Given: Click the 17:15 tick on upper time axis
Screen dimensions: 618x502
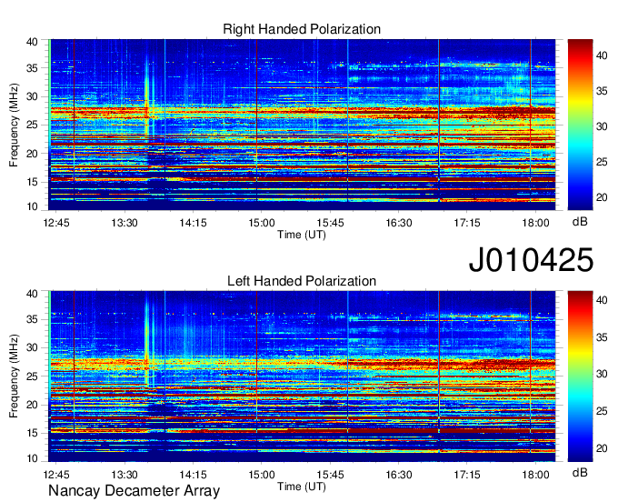Looking at the screenshot, I should (x=467, y=223).
